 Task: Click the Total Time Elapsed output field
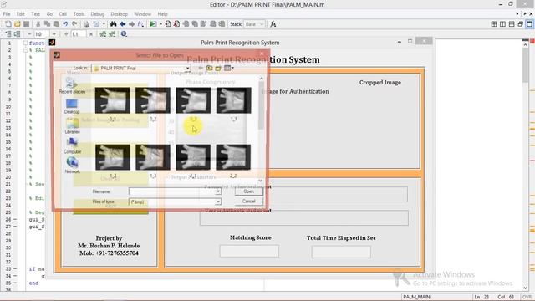pyautogui.click(x=341, y=252)
